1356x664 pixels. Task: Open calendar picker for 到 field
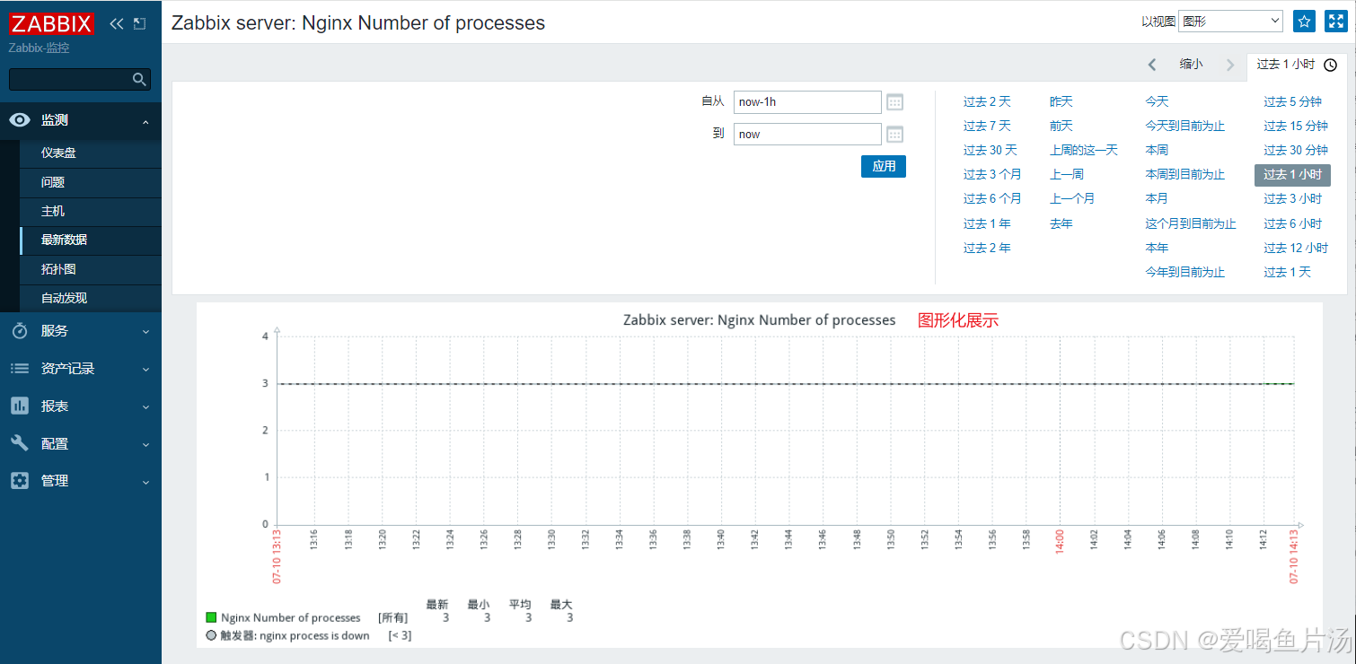coord(894,135)
